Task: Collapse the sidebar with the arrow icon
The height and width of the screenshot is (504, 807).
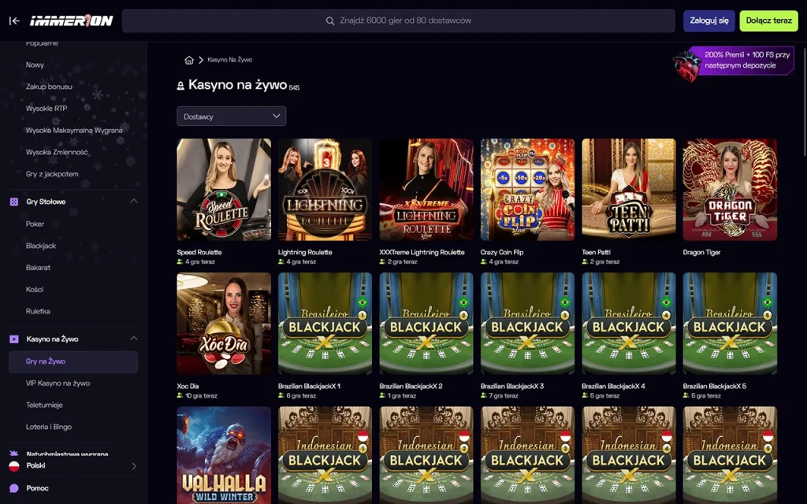Action: (14, 20)
